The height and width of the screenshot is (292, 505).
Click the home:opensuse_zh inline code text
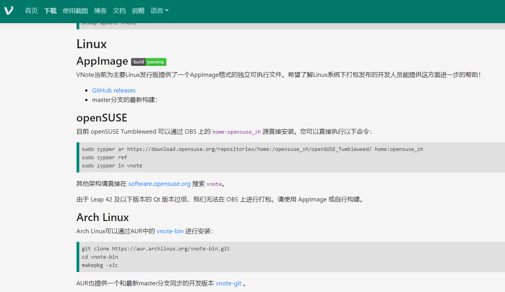pyautogui.click(x=237, y=132)
